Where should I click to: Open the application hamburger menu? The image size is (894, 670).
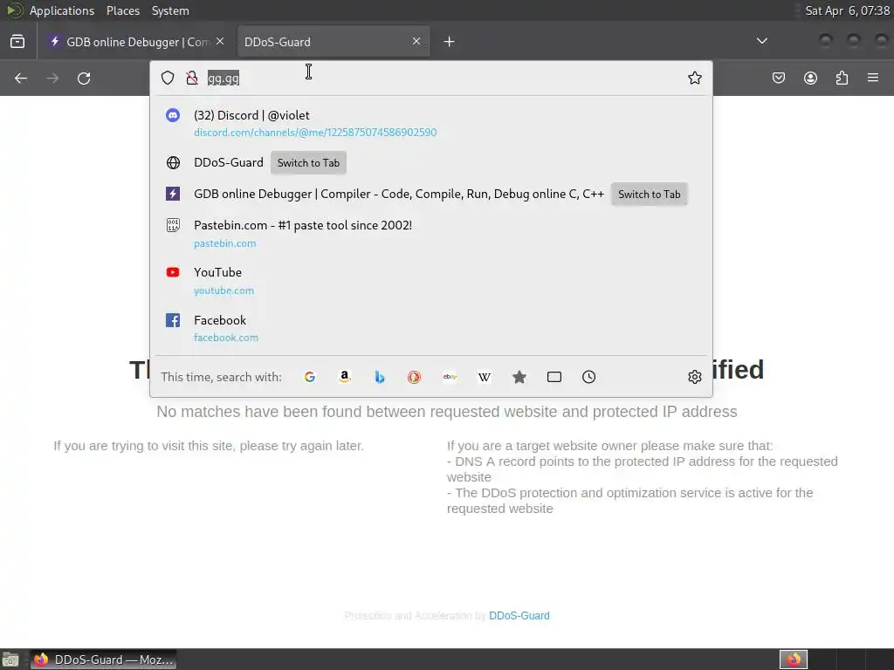(x=873, y=78)
